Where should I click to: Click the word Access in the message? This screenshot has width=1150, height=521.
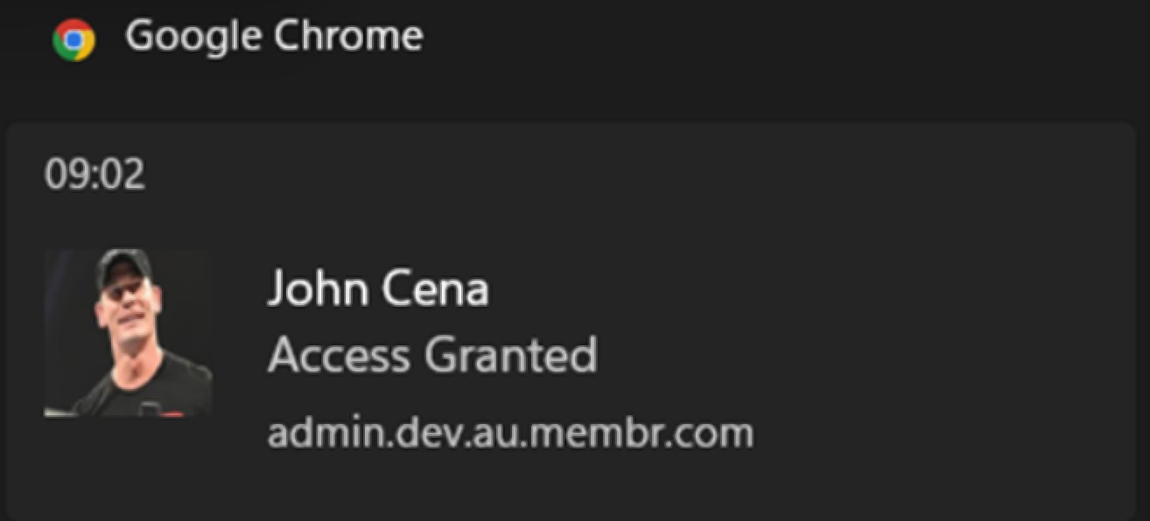[x=340, y=355]
